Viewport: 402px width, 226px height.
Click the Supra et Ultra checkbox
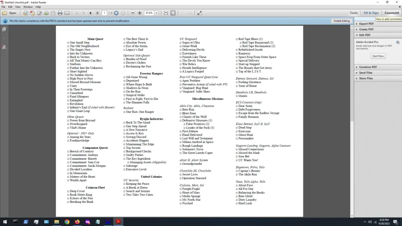[x=181, y=43]
